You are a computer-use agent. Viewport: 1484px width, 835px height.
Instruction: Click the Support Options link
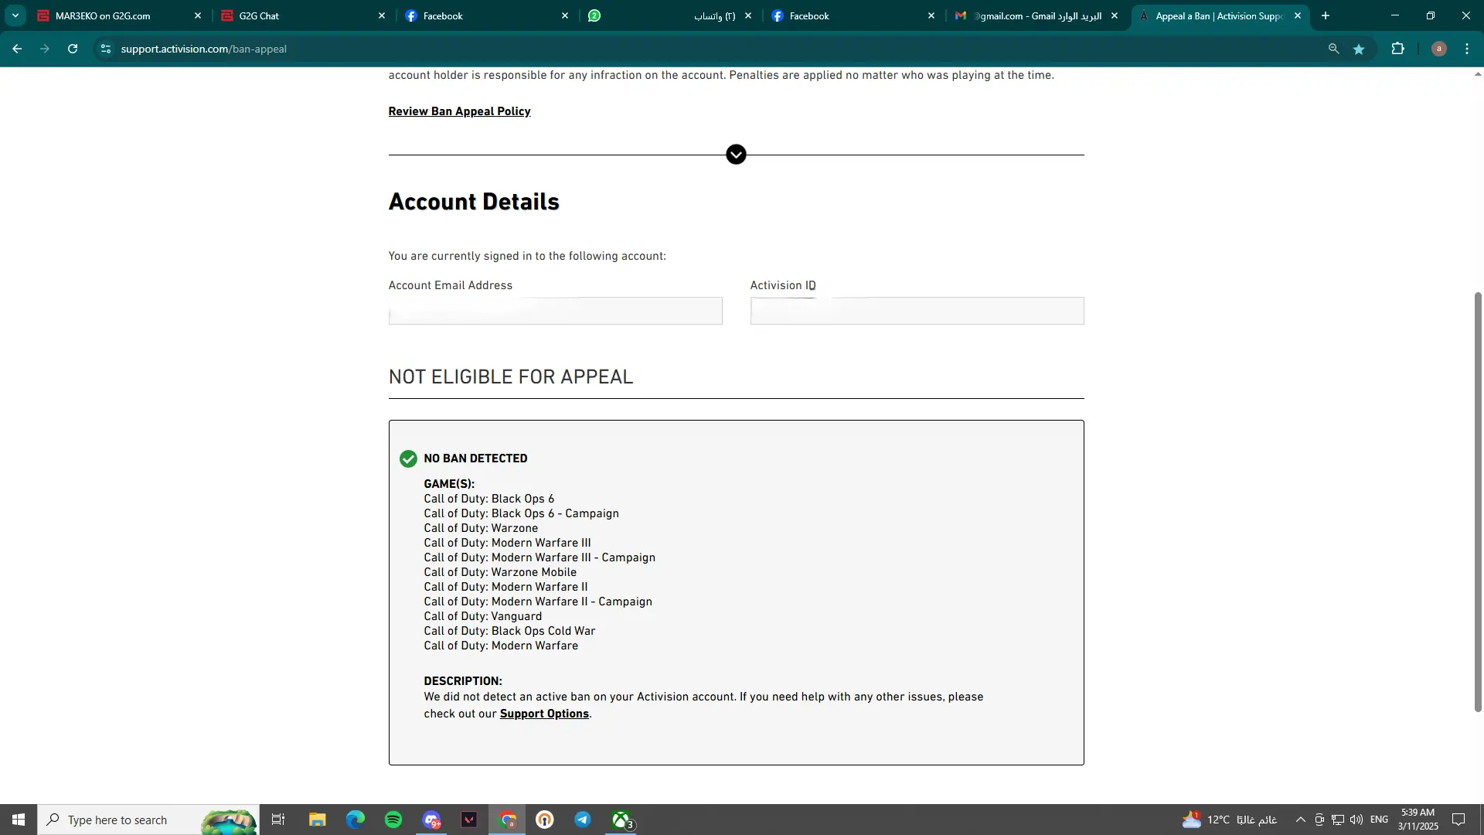tap(544, 714)
